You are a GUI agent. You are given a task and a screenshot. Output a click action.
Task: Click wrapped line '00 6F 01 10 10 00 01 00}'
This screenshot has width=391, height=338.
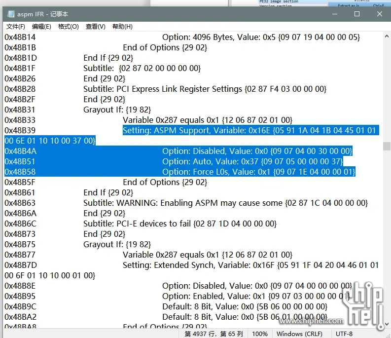coord(50,276)
